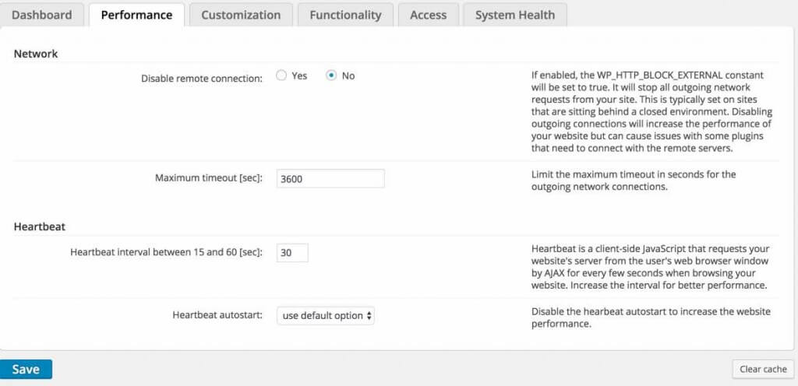Click the Maximum timeout input field

tap(330, 178)
